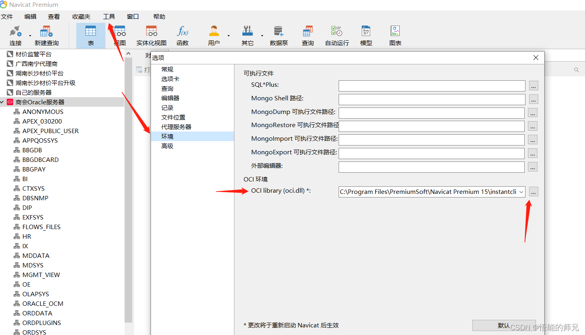Select the 函数 (Function) toolbar icon

point(182,36)
